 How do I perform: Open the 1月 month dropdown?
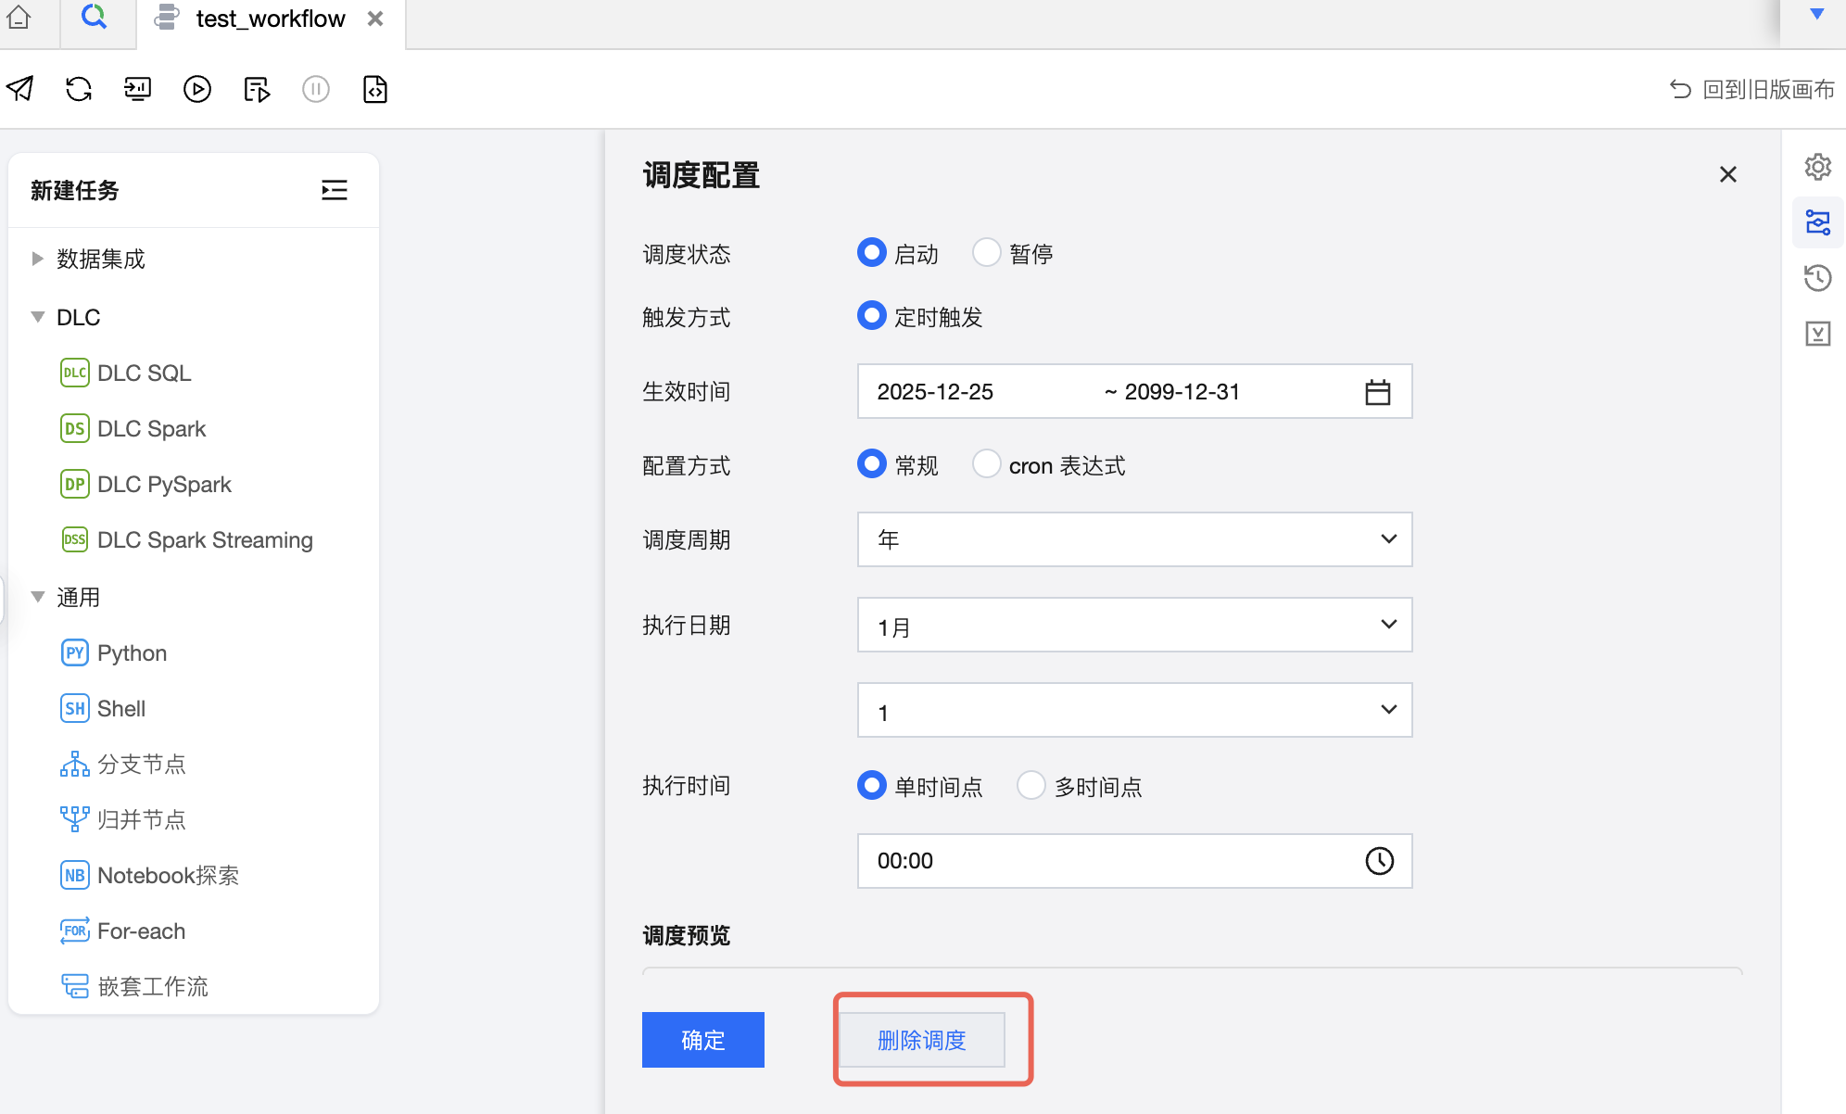1133,625
